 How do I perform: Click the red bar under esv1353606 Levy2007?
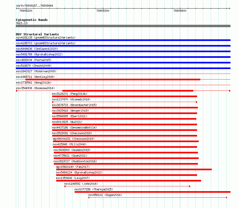[x=129, y=181]
